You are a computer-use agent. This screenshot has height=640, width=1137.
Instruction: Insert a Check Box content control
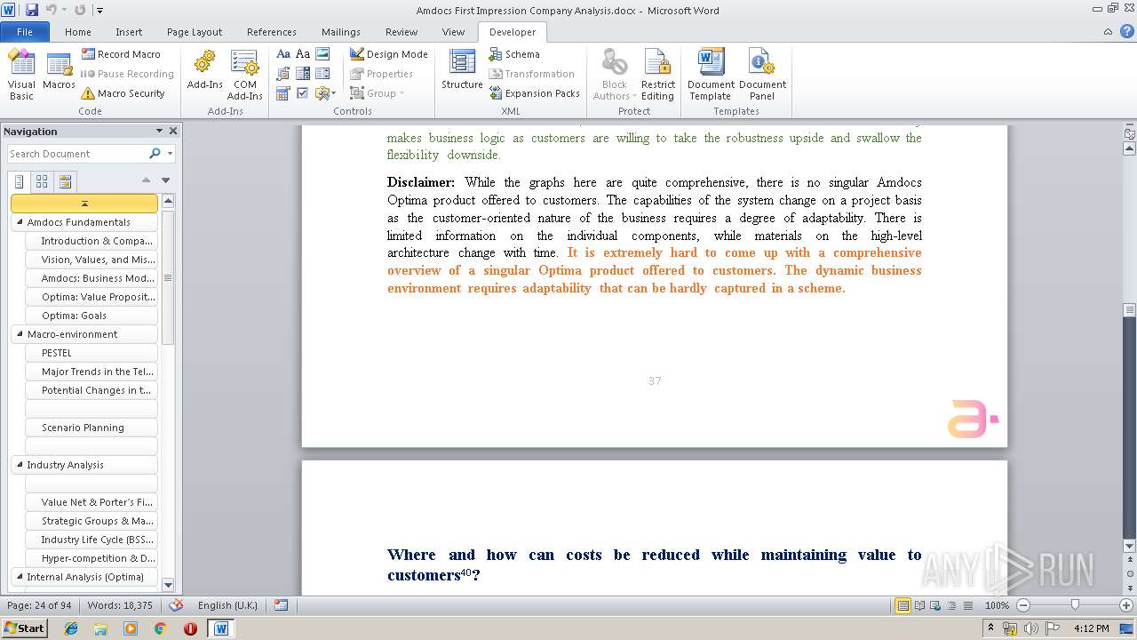tap(303, 93)
